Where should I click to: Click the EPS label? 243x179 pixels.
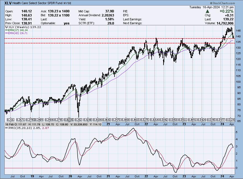tap(126, 15)
